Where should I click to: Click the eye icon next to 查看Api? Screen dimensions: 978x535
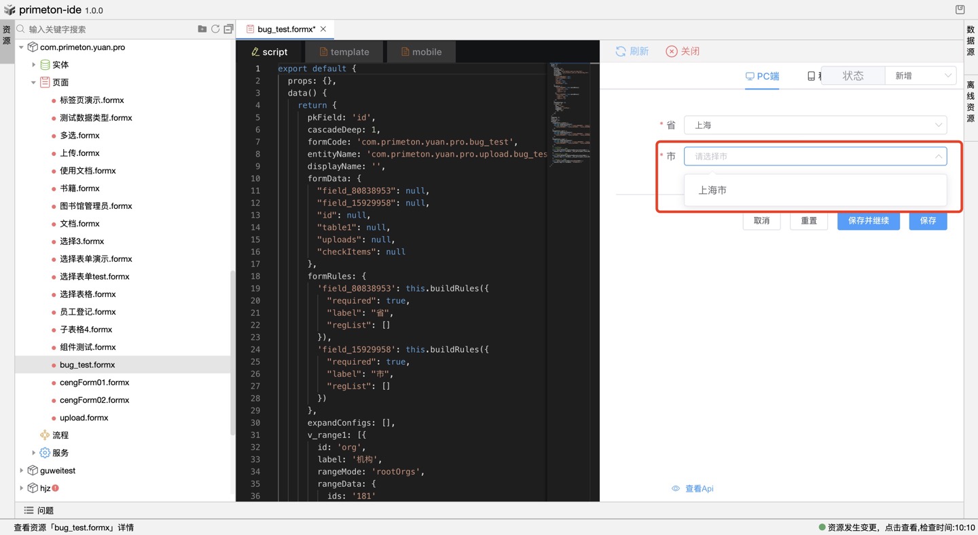pyautogui.click(x=676, y=488)
